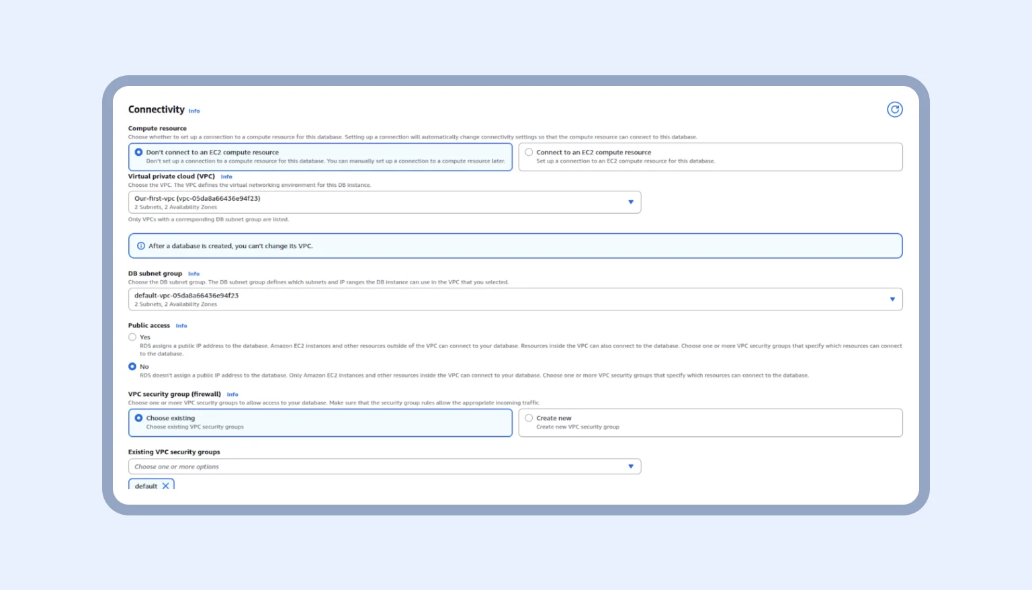
Task: Click the radio circle beside Create new
Action: pyautogui.click(x=529, y=417)
